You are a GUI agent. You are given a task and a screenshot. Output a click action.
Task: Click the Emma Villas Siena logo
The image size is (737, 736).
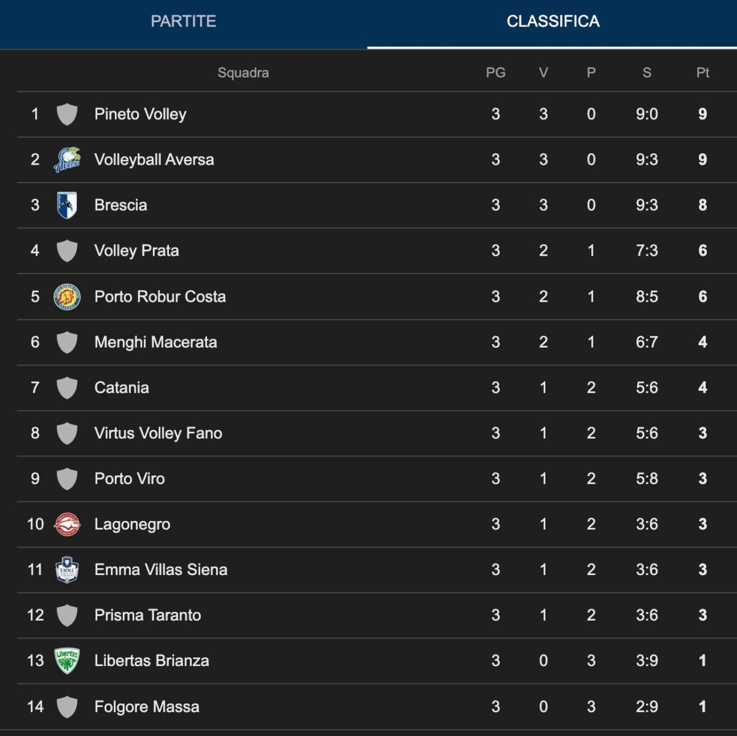coord(68,570)
